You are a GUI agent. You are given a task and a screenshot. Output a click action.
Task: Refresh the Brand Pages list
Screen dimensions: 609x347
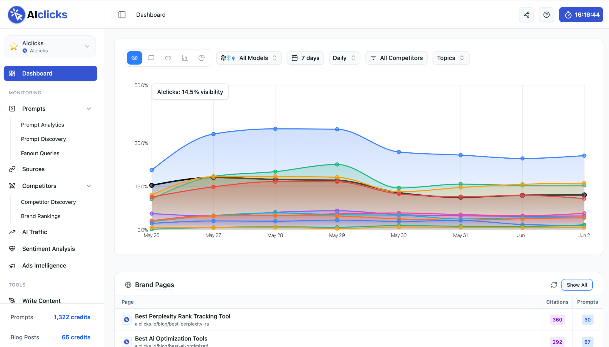pyautogui.click(x=554, y=285)
